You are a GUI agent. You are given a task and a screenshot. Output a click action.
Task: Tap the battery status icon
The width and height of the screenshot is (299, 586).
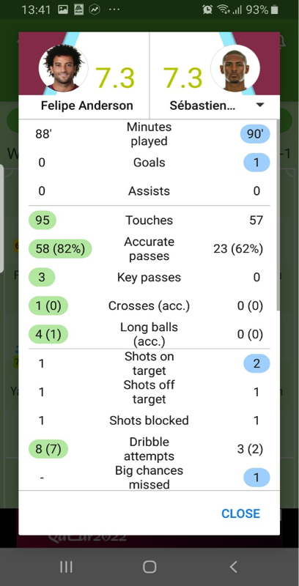point(275,10)
